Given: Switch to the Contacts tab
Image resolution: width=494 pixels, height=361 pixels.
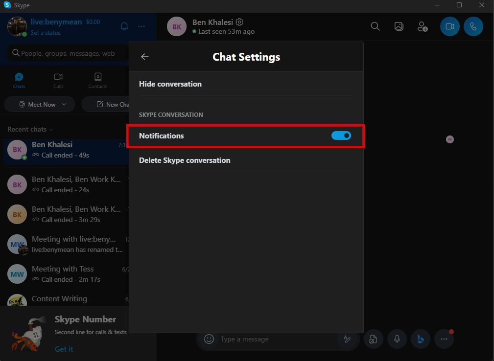Looking at the screenshot, I should click(97, 80).
